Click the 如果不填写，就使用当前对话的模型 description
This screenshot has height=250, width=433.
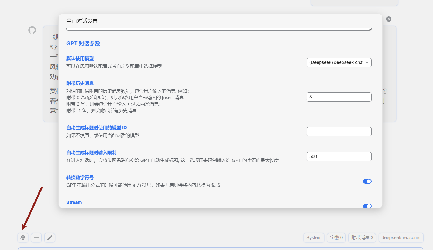(103, 135)
